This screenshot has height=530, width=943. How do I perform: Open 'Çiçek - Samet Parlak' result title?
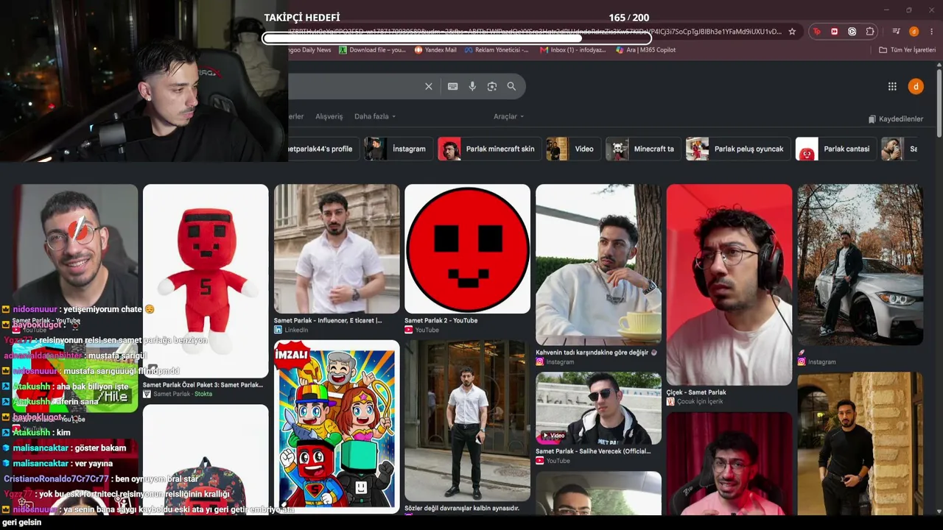(696, 392)
